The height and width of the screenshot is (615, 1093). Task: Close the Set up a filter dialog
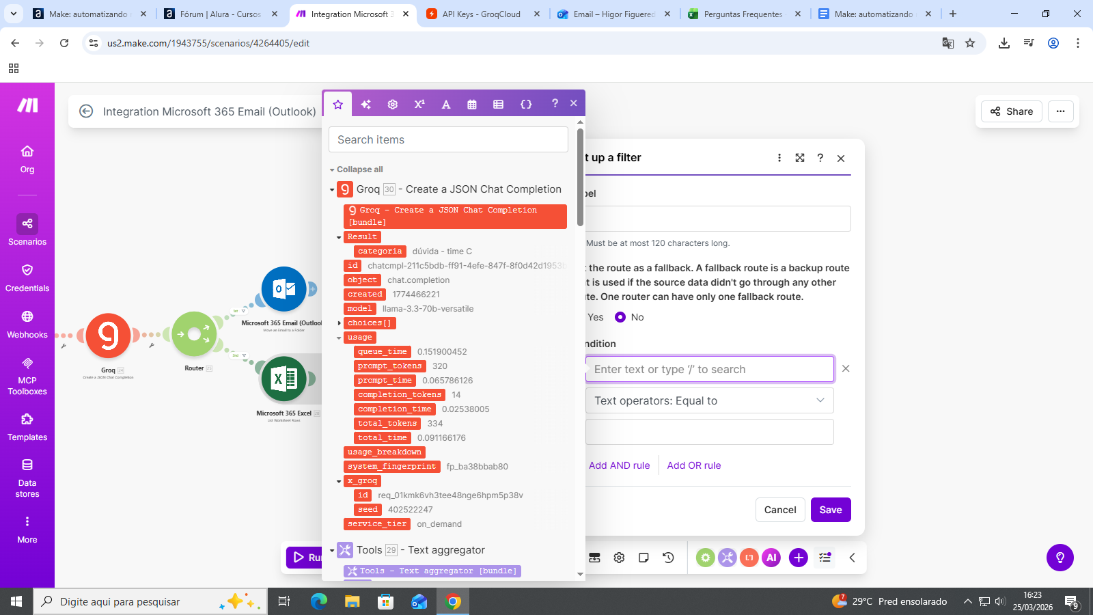point(841,158)
